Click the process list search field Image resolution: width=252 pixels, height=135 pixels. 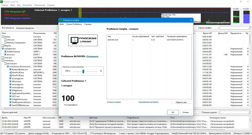click(234, 28)
